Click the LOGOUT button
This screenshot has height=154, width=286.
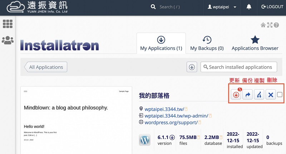[x=272, y=7]
